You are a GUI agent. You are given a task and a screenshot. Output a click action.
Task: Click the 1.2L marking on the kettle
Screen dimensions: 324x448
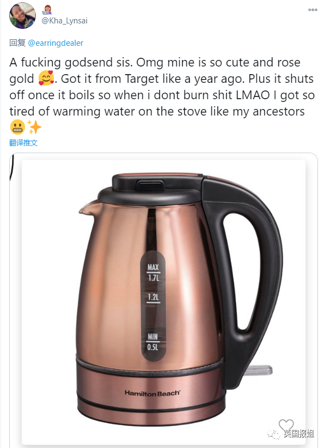pyautogui.click(x=153, y=298)
